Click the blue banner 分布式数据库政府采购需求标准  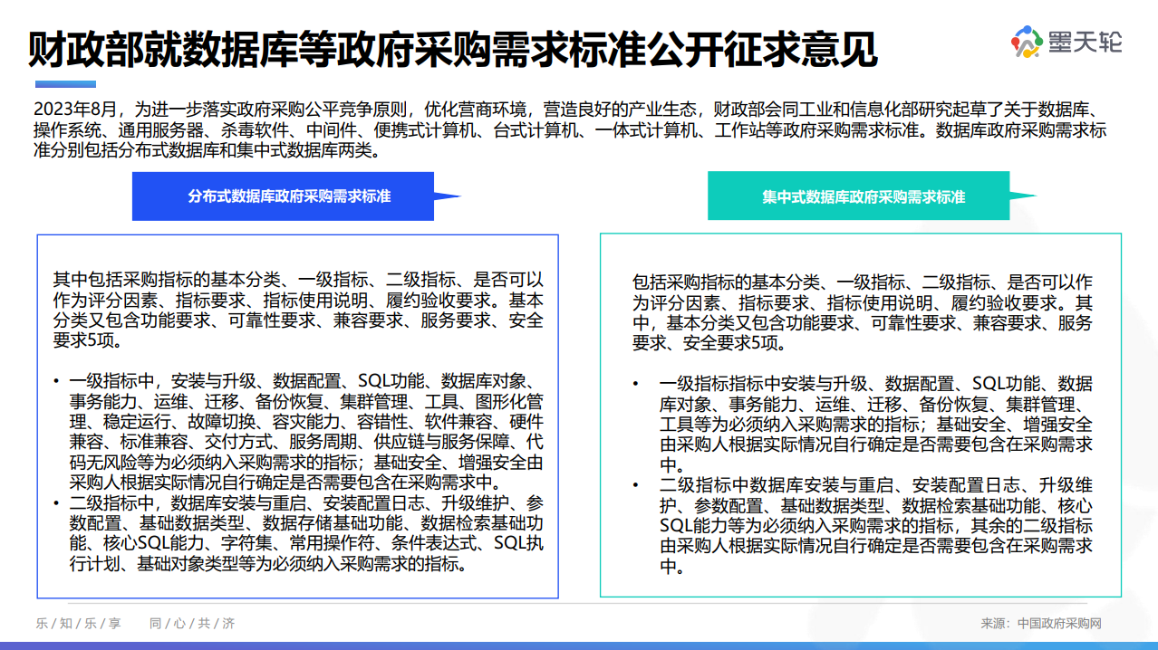pyautogui.click(x=284, y=196)
